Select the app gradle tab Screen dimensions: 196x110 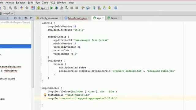click(99, 18)
